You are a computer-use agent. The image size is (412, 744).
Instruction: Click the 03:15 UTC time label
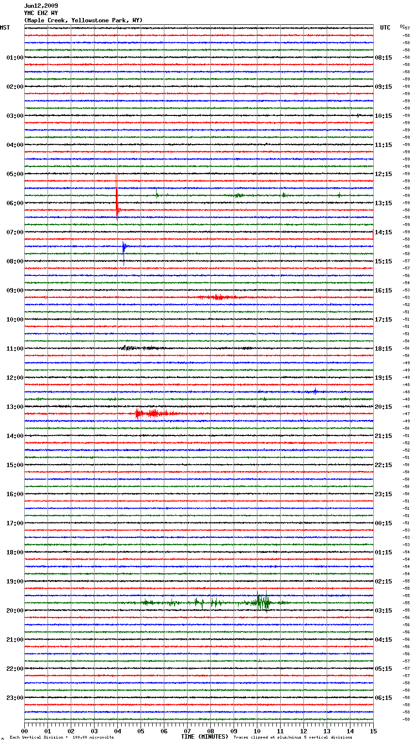pos(383,611)
